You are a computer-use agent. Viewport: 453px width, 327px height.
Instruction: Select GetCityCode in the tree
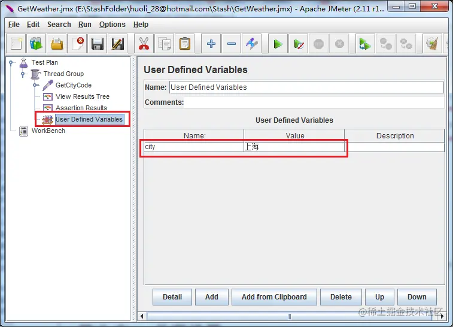[x=74, y=85]
